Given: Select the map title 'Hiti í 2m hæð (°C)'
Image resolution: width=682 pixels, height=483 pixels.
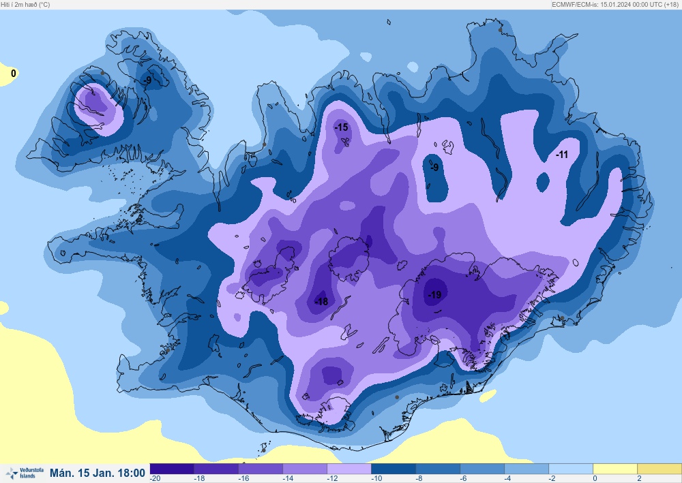Looking at the screenshot, I should (25, 4).
